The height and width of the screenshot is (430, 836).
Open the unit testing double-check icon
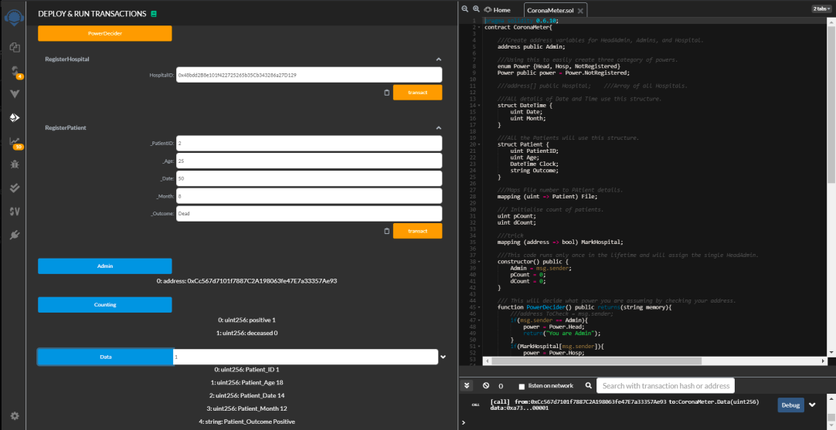pos(15,188)
